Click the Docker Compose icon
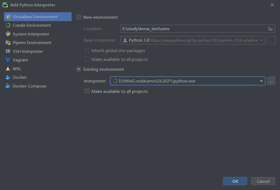 click(8, 86)
